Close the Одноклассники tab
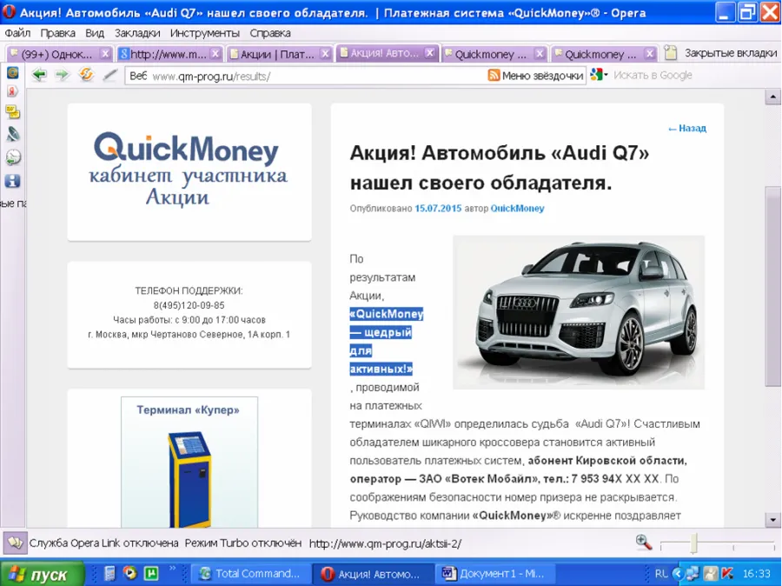 (x=105, y=53)
